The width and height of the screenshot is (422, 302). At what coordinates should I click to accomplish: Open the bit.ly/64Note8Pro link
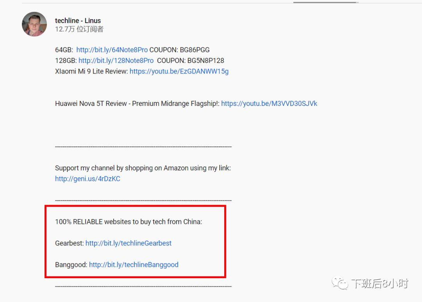(112, 50)
